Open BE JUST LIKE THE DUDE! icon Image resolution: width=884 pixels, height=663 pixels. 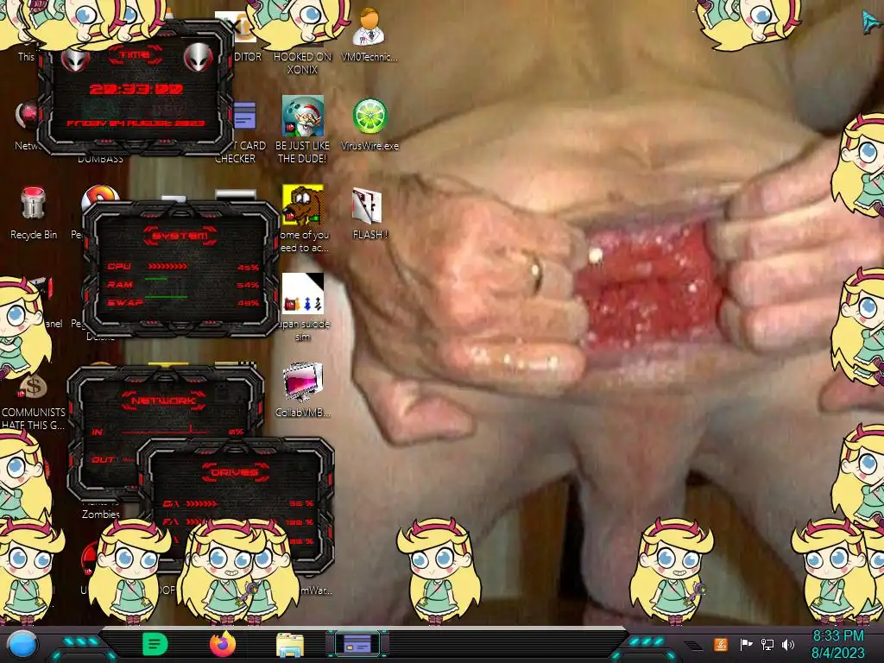pyautogui.click(x=303, y=129)
